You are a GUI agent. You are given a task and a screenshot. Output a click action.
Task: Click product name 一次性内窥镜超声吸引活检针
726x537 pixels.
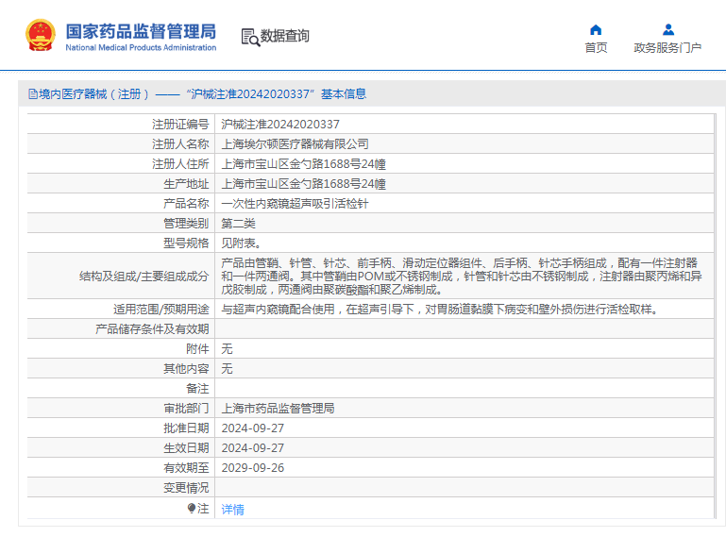pyautogui.click(x=295, y=203)
